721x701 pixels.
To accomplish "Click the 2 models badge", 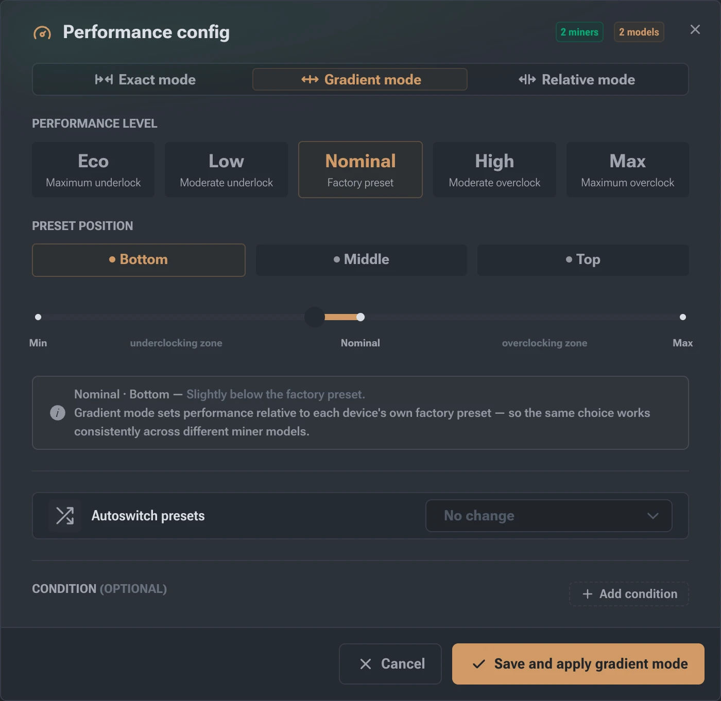I will [639, 32].
